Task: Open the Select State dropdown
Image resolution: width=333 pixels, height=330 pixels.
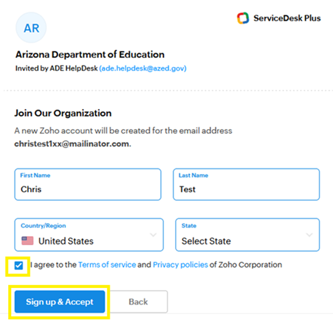Action: click(248, 235)
